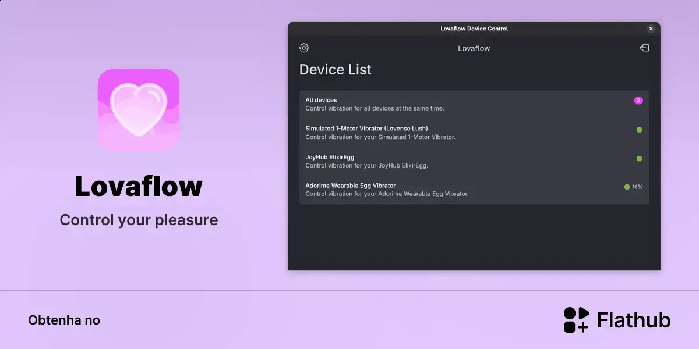This screenshot has height=349, width=699.
Task: Click the Device List heading
Action: coord(336,70)
